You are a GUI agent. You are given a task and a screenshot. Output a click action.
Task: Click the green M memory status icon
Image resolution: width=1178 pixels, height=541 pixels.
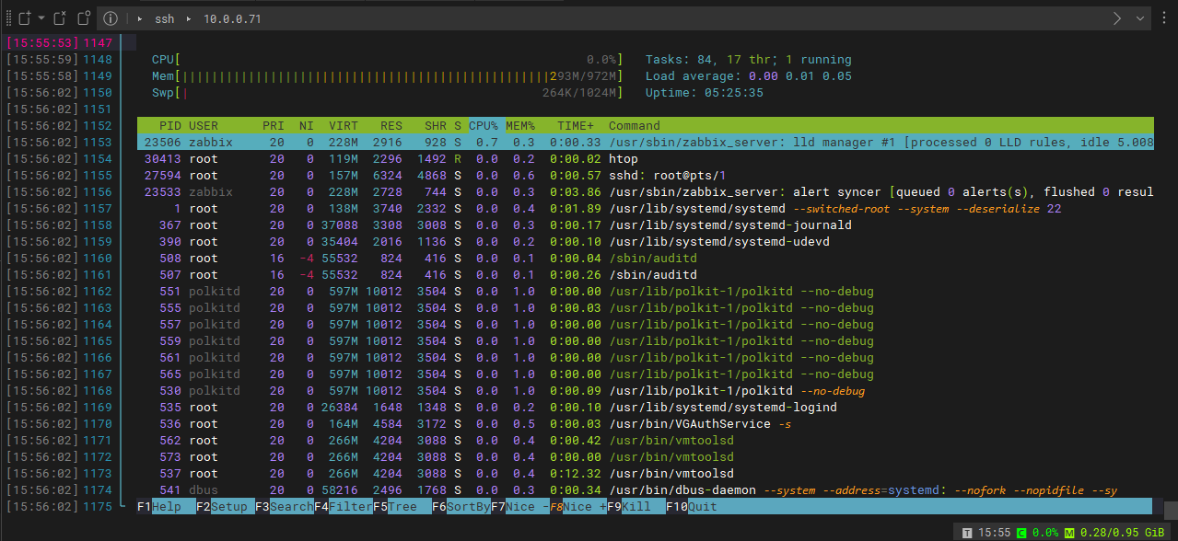(x=1069, y=533)
